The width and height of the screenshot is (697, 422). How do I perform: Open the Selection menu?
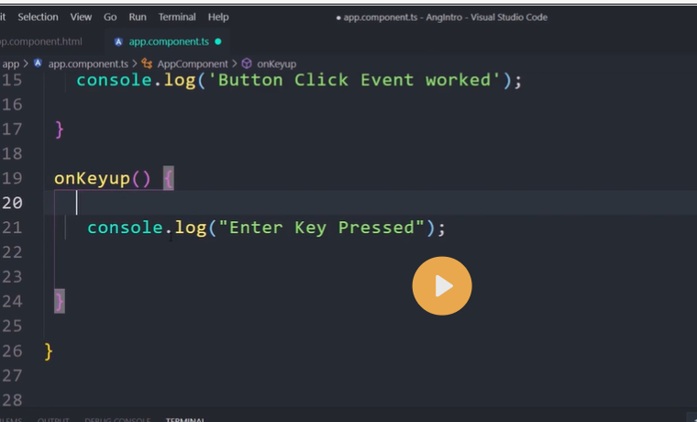(x=38, y=17)
